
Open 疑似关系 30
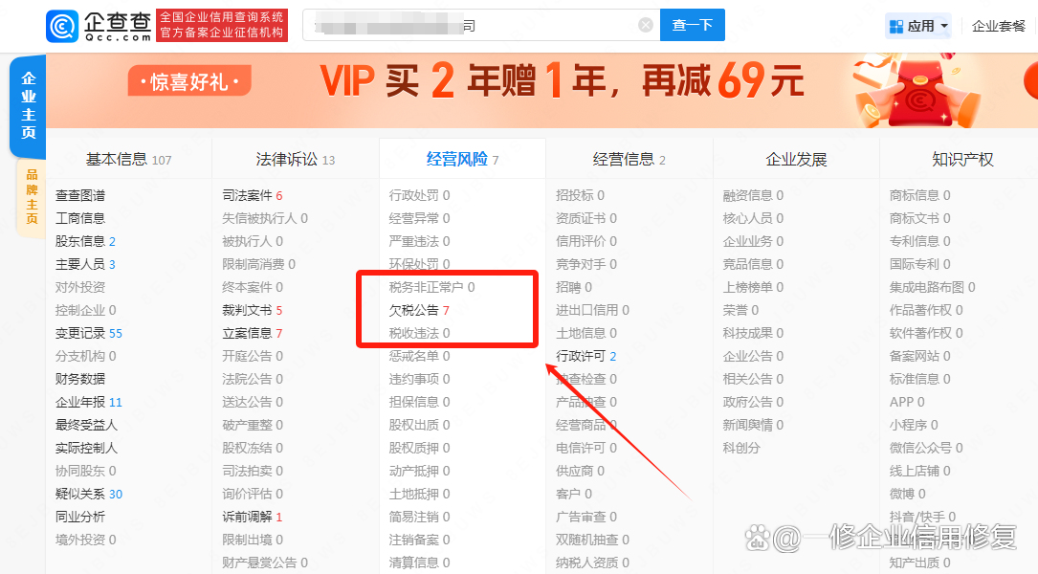pos(89,494)
